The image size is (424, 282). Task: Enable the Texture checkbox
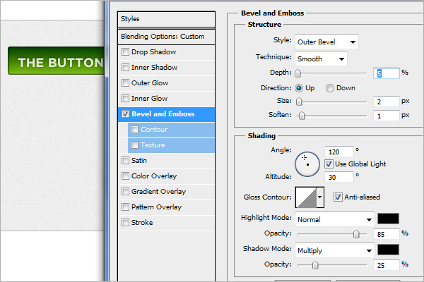[x=134, y=145]
